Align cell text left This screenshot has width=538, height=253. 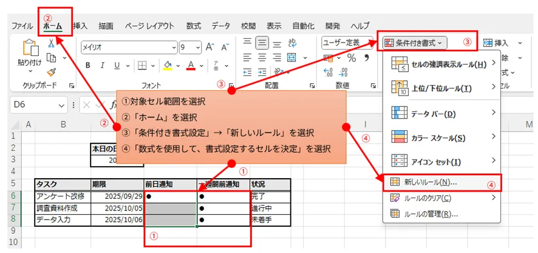(247, 57)
